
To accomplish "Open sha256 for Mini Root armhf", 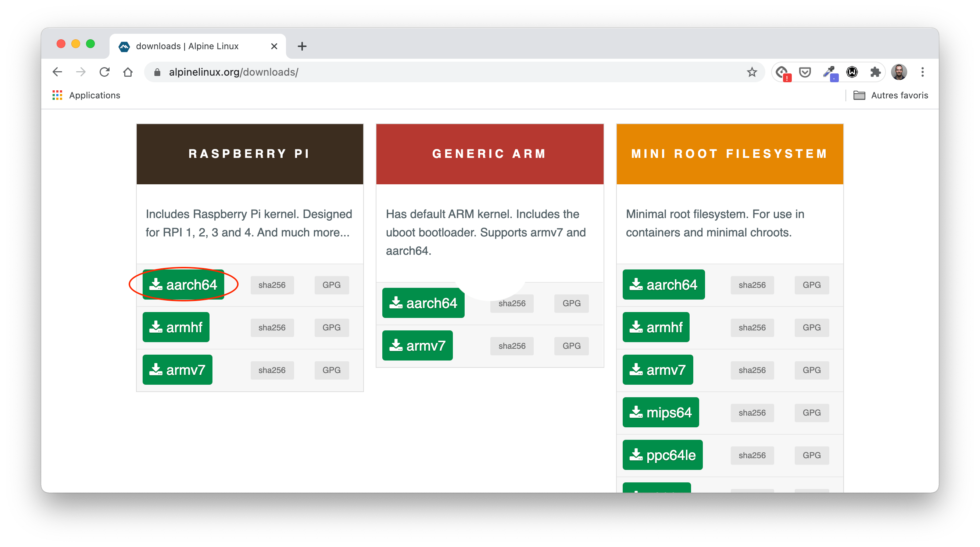I will [x=752, y=327].
